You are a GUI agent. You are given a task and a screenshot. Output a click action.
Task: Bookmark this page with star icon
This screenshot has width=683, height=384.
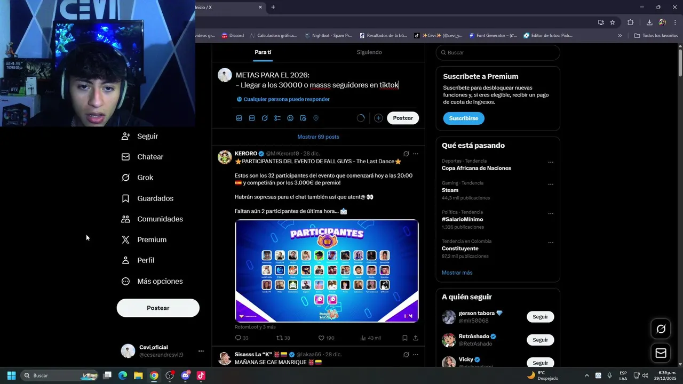613,22
